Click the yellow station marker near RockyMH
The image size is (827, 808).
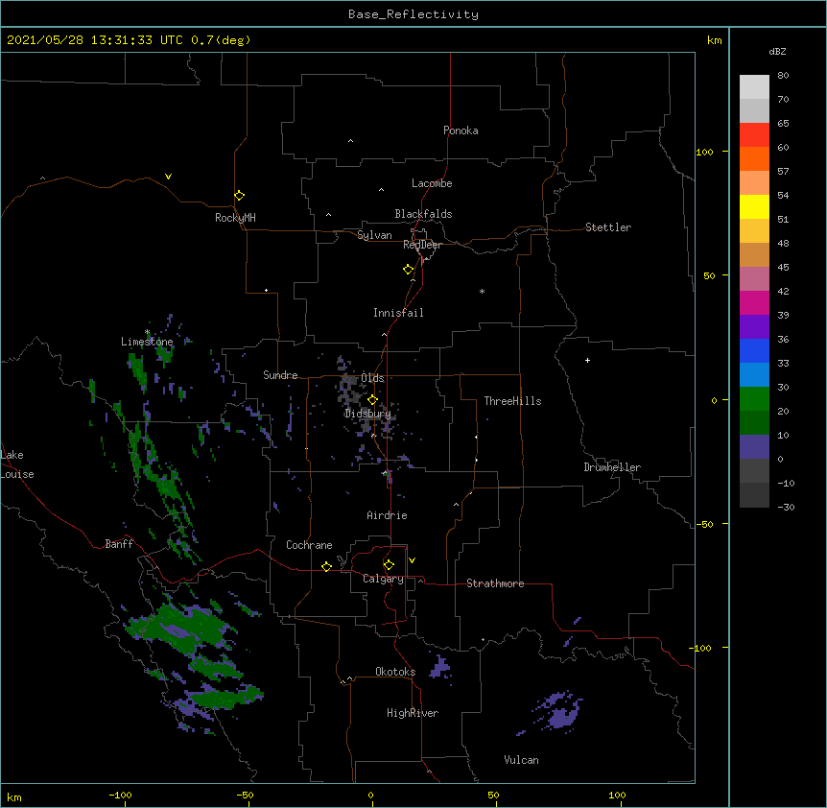click(x=239, y=196)
